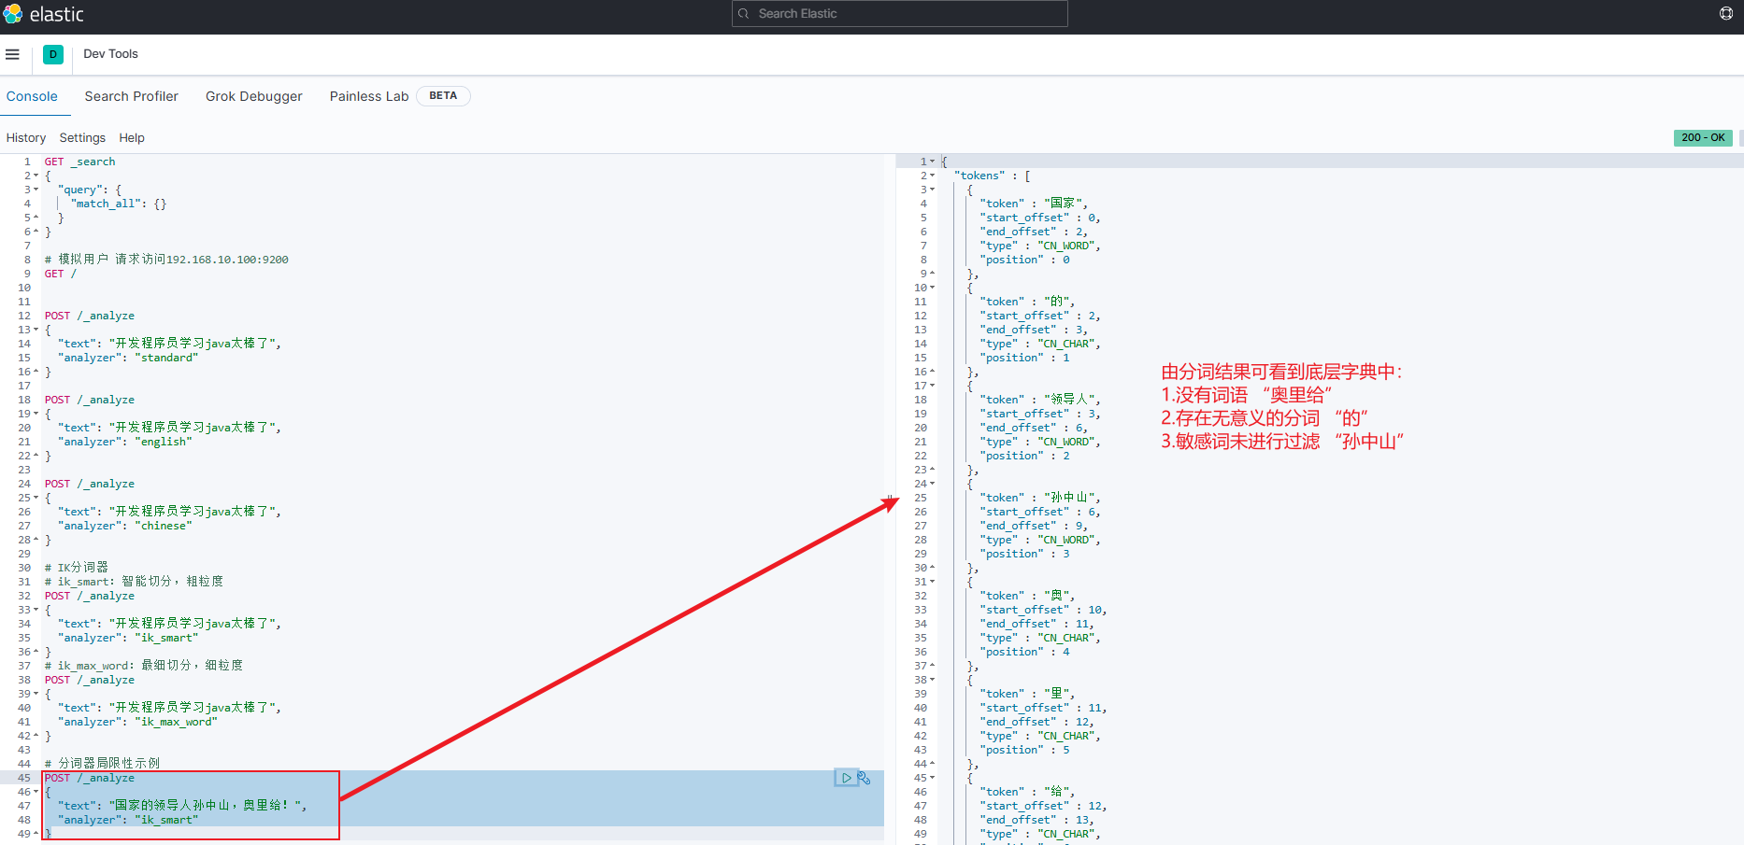Click the BETA badge
The width and height of the screenshot is (1744, 845).
[x=443, y=95]
